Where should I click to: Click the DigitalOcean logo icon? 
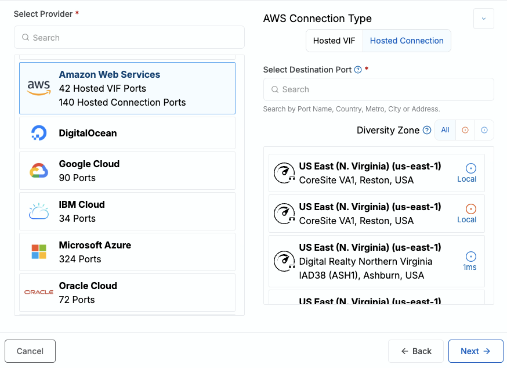[39, 133]
